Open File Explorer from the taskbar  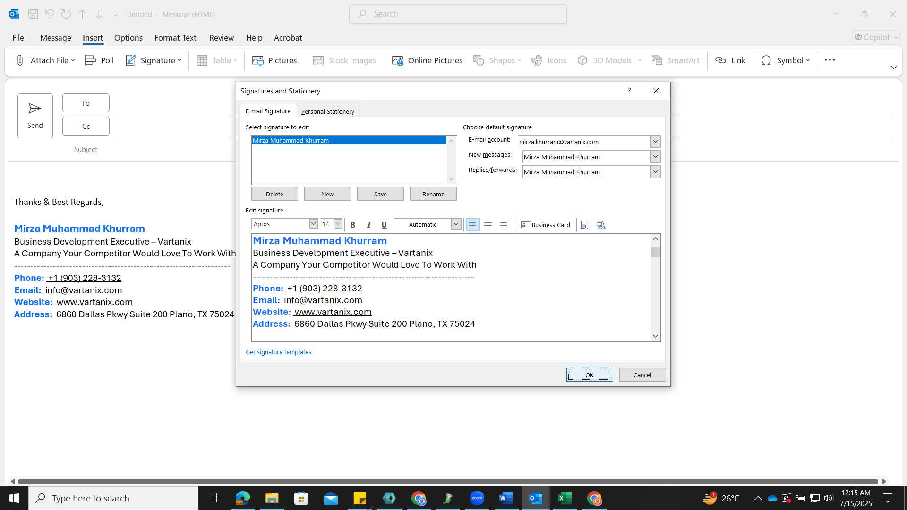272,498
